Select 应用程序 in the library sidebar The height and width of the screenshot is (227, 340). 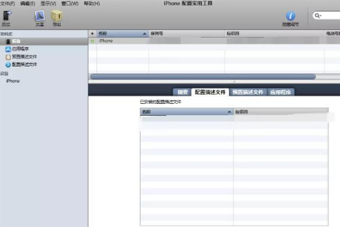[20, 49]
